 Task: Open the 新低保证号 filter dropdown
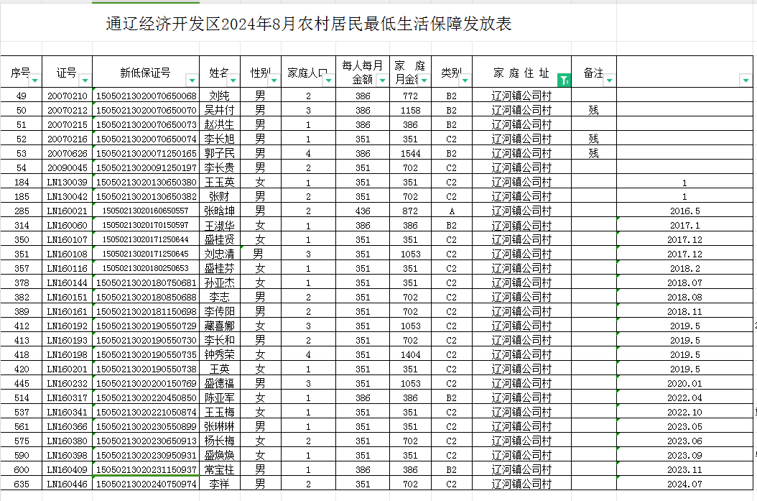(x=191, y=81)
